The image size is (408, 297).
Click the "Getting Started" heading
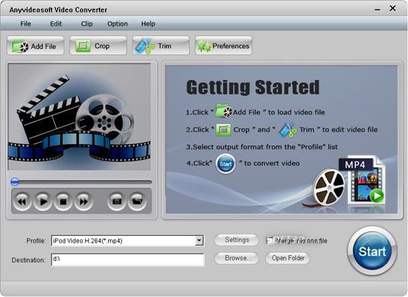(253, 87)
